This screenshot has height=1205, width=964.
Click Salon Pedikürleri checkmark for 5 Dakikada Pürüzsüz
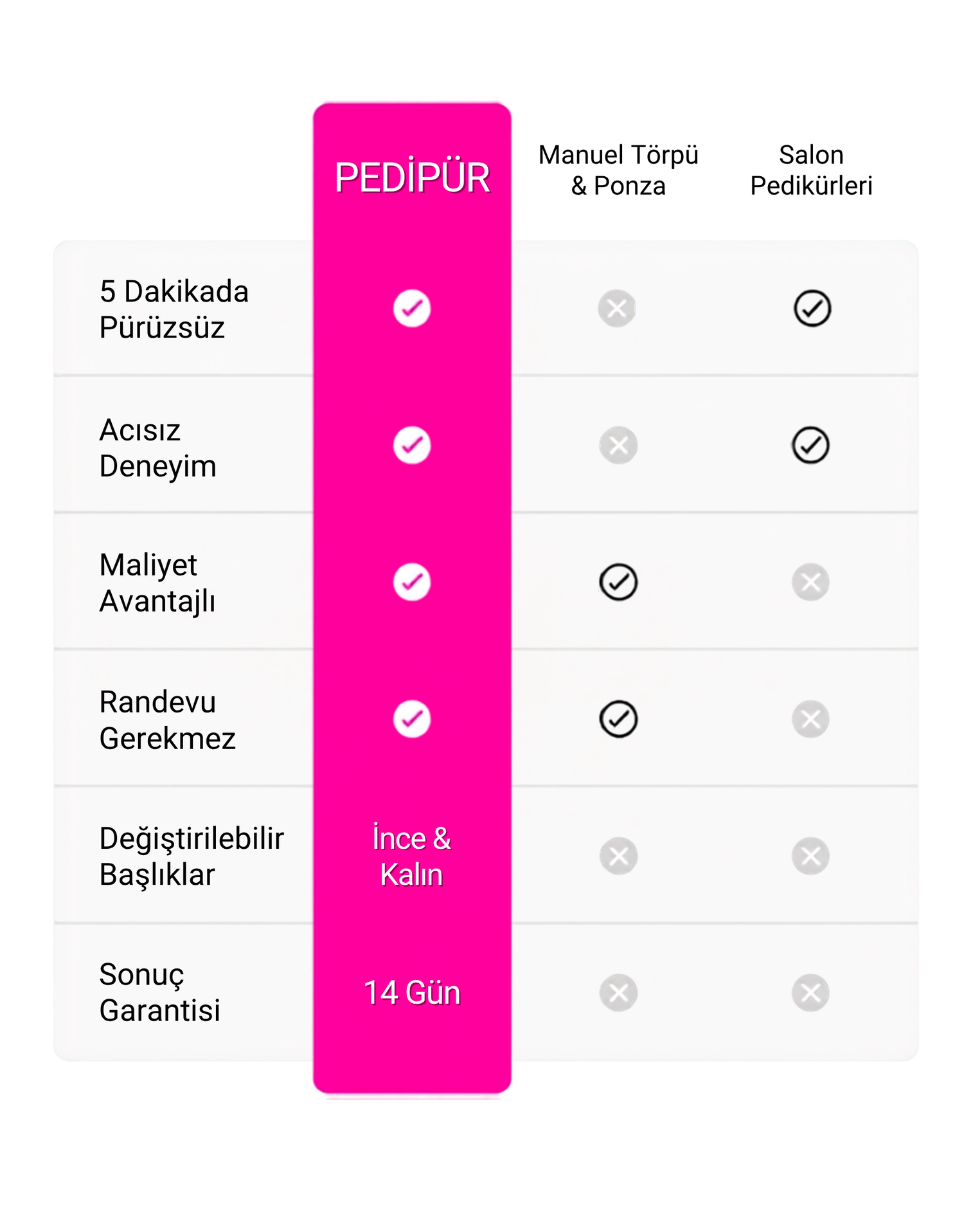click(x=812, y=309)
